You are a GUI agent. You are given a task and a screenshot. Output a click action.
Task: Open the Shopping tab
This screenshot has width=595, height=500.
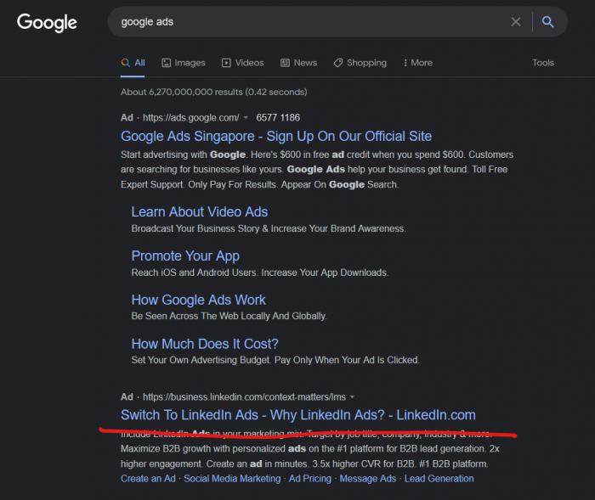(x=360, y=63)
